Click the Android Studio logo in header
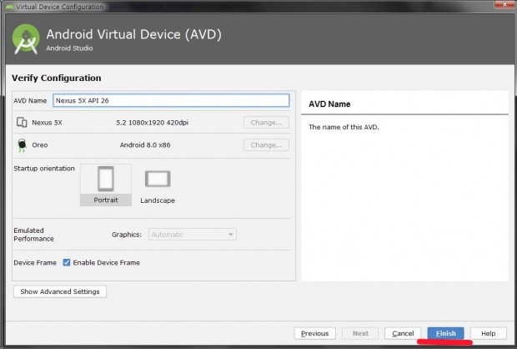 (x=27, y=39)
